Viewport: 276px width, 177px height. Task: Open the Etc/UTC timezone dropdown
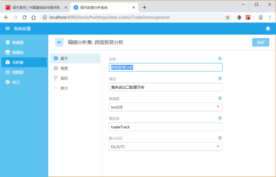pyautogui.click(x=166, y=147)
